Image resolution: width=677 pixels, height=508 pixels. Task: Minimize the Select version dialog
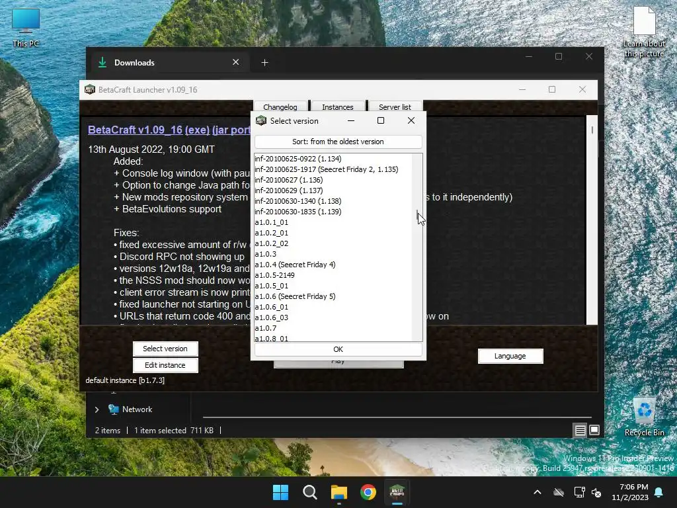pyautogui.click(x=351, y=120)
